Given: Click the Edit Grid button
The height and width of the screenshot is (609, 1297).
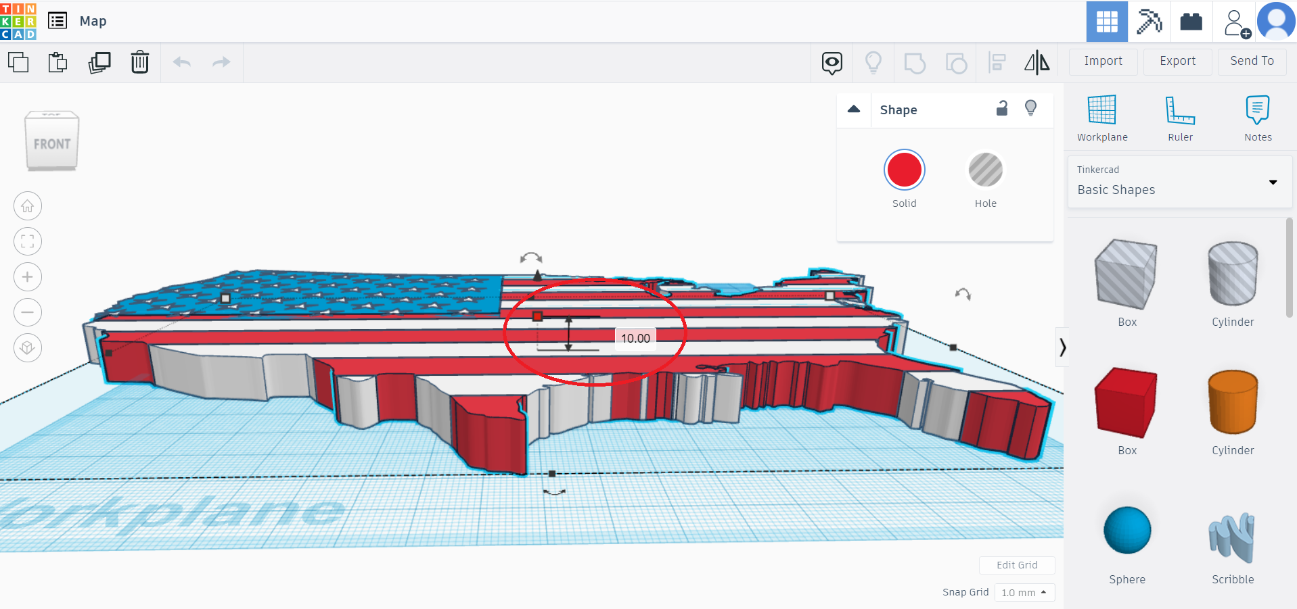Looking at the screenshot, I should 1017,565.
